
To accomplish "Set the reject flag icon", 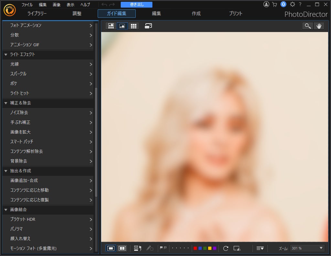I will point(165,248).
